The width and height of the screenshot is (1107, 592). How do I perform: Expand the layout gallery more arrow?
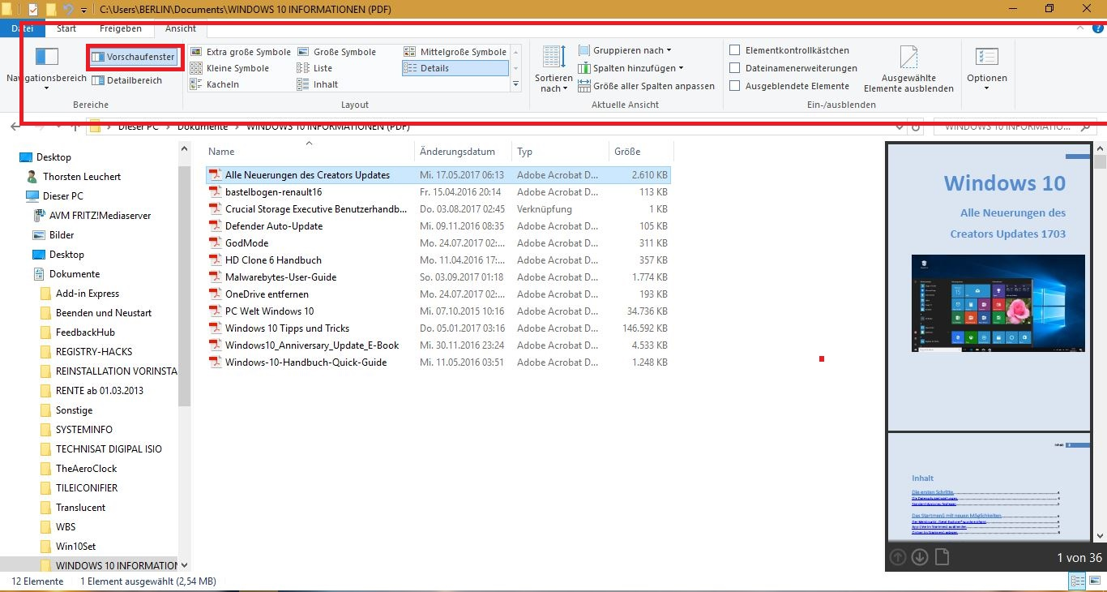point(516,84)
